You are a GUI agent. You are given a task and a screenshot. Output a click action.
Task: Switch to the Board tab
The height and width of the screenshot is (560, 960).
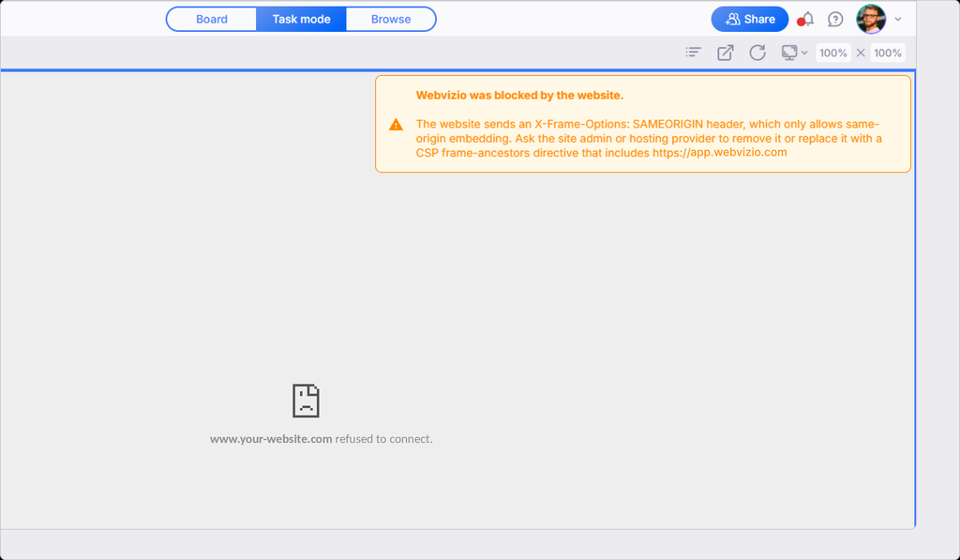pyautogui.click(x=211, y=19)
